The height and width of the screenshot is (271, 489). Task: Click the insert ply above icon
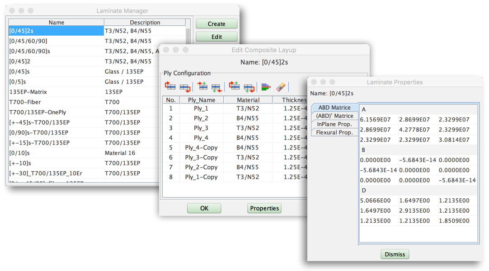[202, 87]
